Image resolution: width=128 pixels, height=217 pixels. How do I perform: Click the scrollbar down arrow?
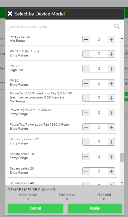(122, 183)
